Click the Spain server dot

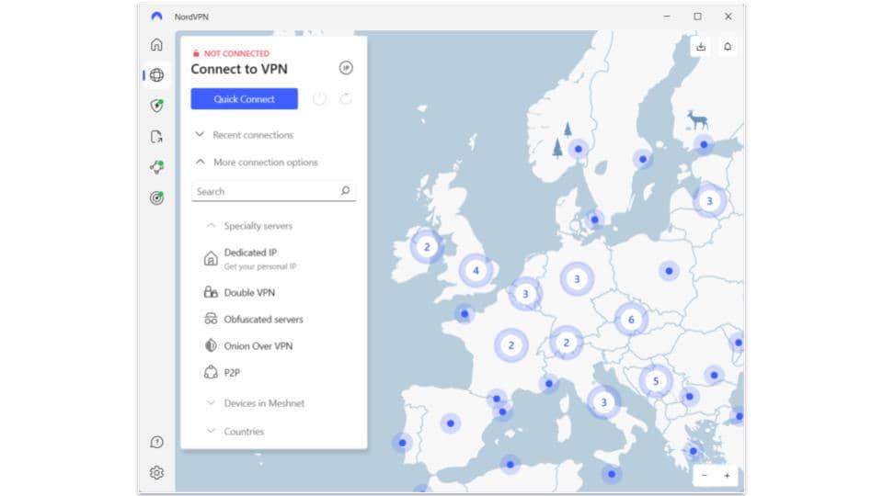451,423
